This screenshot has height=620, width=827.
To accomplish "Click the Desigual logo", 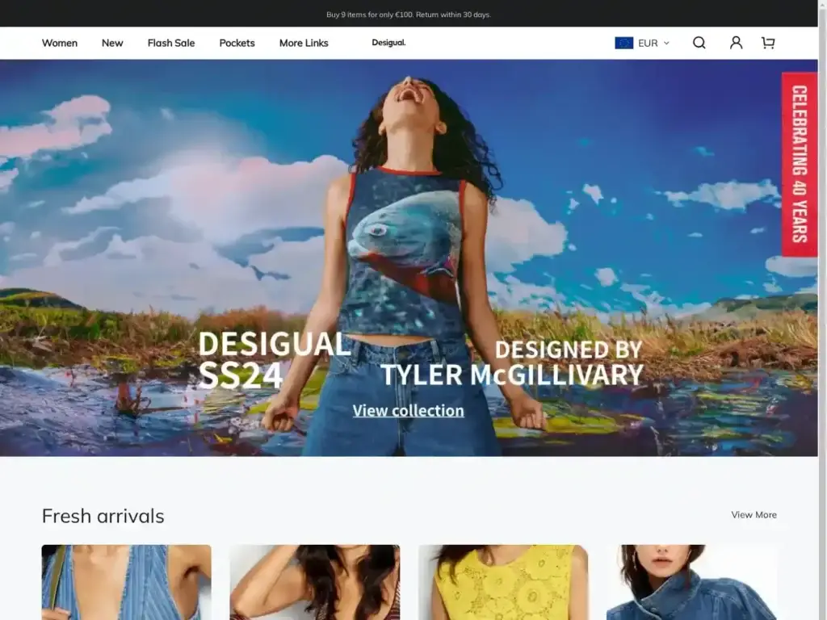I will [x=388, y=43].
